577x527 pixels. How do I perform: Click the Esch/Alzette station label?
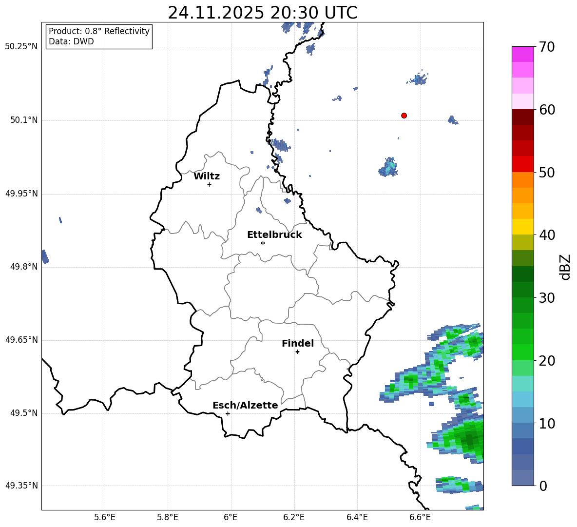[245, 406]
